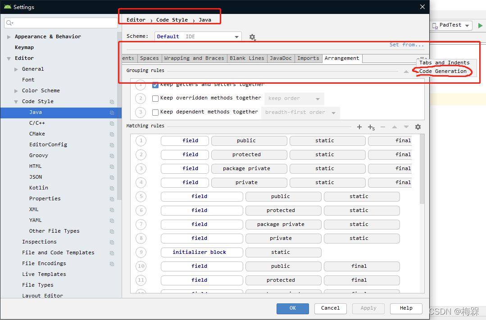Viewport: 486px width, 320px height.
Task: Click the CMake row project-level icon
Action: pyautogui.click(x=112, y=135)
